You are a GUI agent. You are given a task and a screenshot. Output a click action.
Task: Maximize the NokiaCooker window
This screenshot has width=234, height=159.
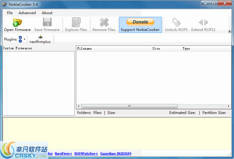[214, 3]
